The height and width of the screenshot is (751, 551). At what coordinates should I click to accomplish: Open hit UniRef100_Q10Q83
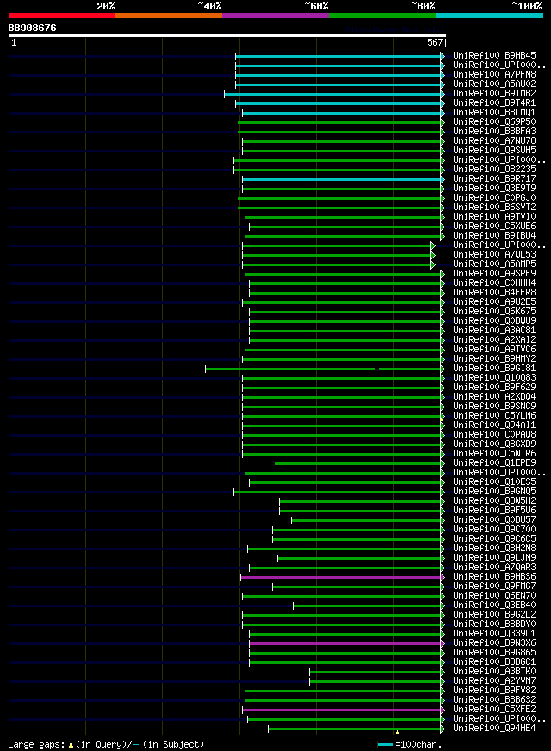[x=494, y=378]
